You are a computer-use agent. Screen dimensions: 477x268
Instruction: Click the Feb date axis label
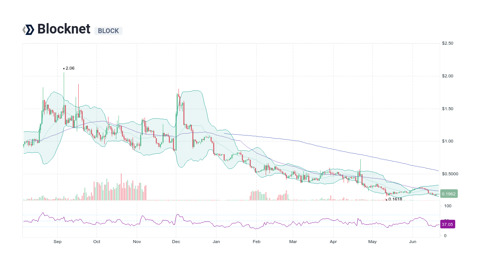tap(256, 242)
